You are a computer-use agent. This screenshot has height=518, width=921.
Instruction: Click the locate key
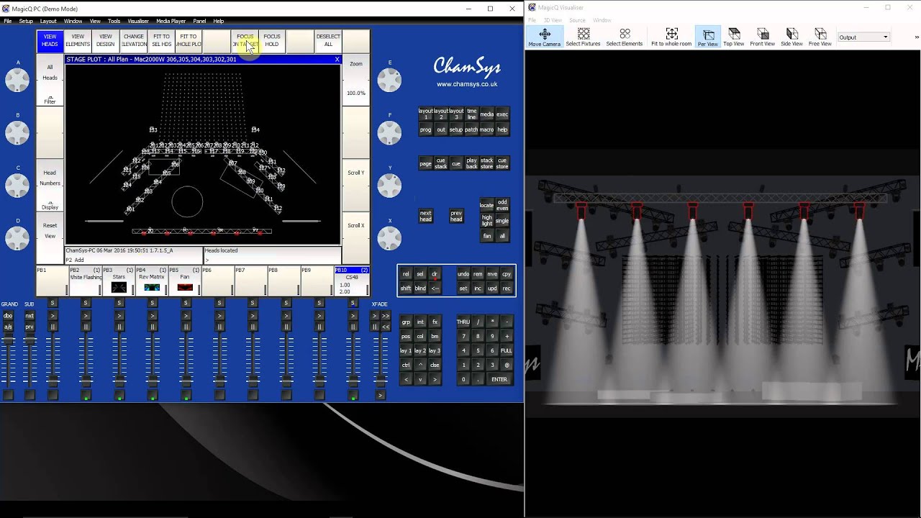(x=487, y=205)
